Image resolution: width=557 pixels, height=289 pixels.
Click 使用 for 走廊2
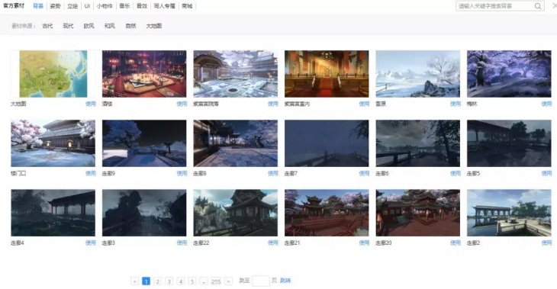pyautogui.click(x=546, y=242)
